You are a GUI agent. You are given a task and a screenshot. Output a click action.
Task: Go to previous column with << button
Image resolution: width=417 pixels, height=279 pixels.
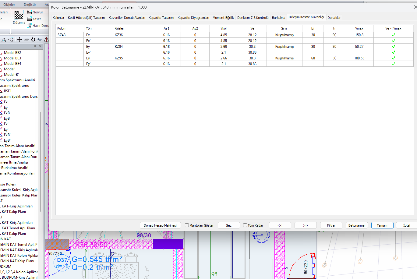pyautogui.click(x=280, y=225)
